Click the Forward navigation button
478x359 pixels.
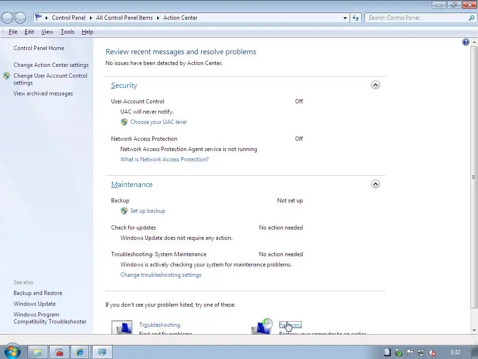coord(20,18)
